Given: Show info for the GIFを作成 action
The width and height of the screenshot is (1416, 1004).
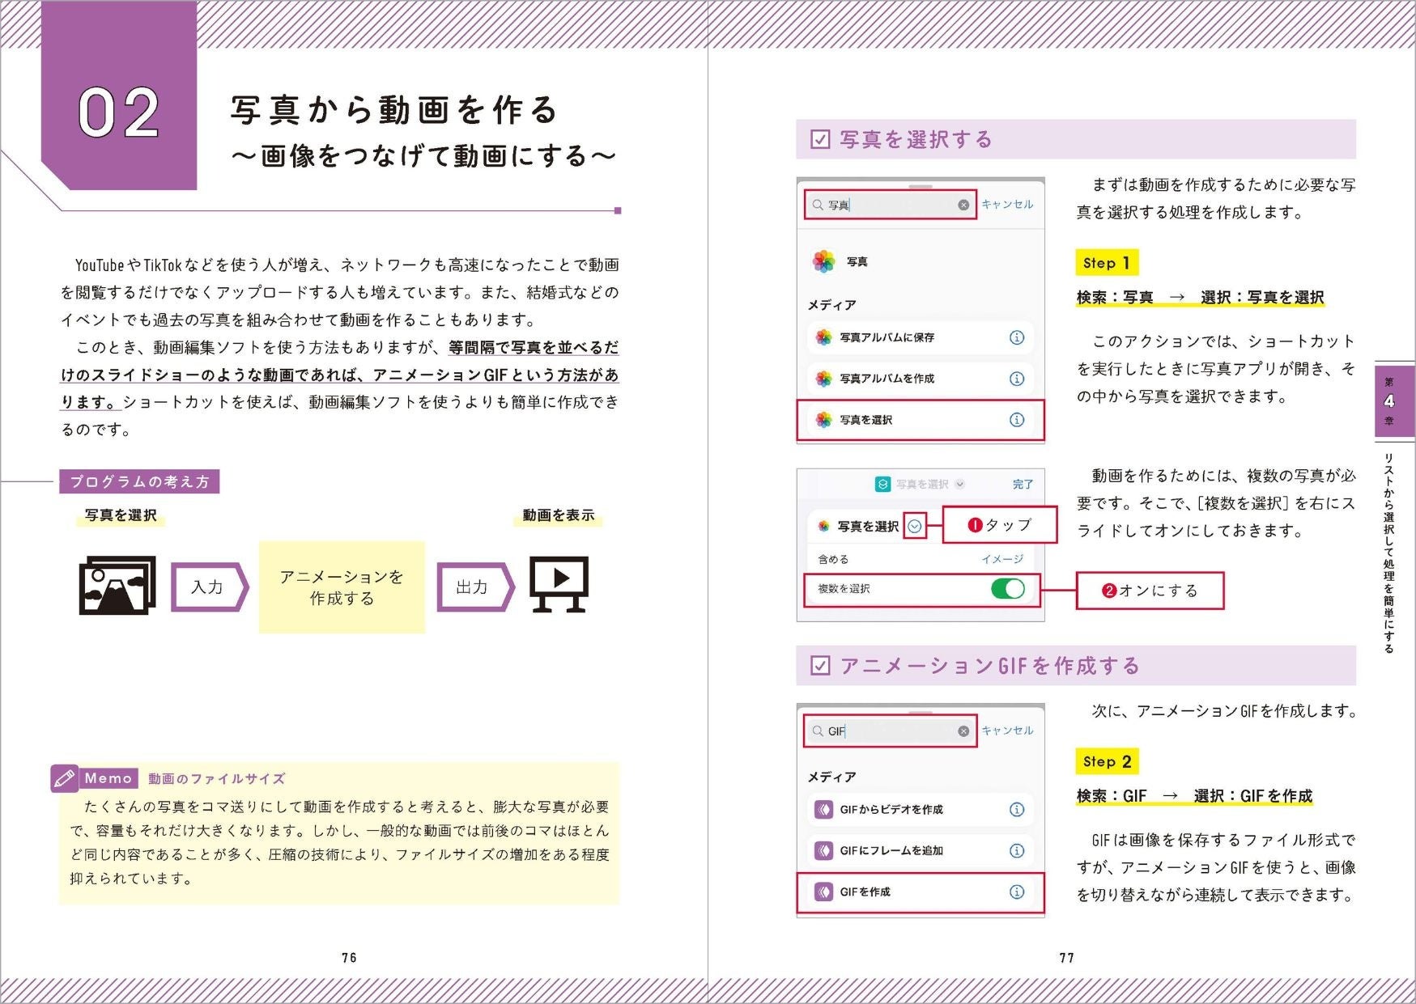Looking at the screenshot, I should click(1017, 892).
